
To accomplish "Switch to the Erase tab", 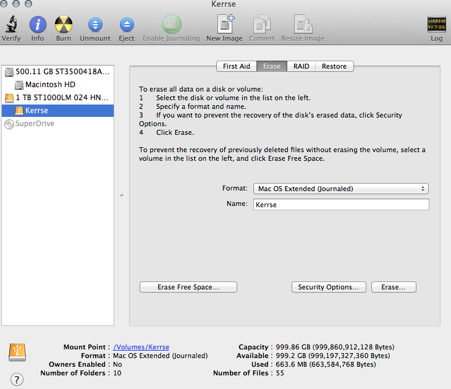I will [272, 66].
